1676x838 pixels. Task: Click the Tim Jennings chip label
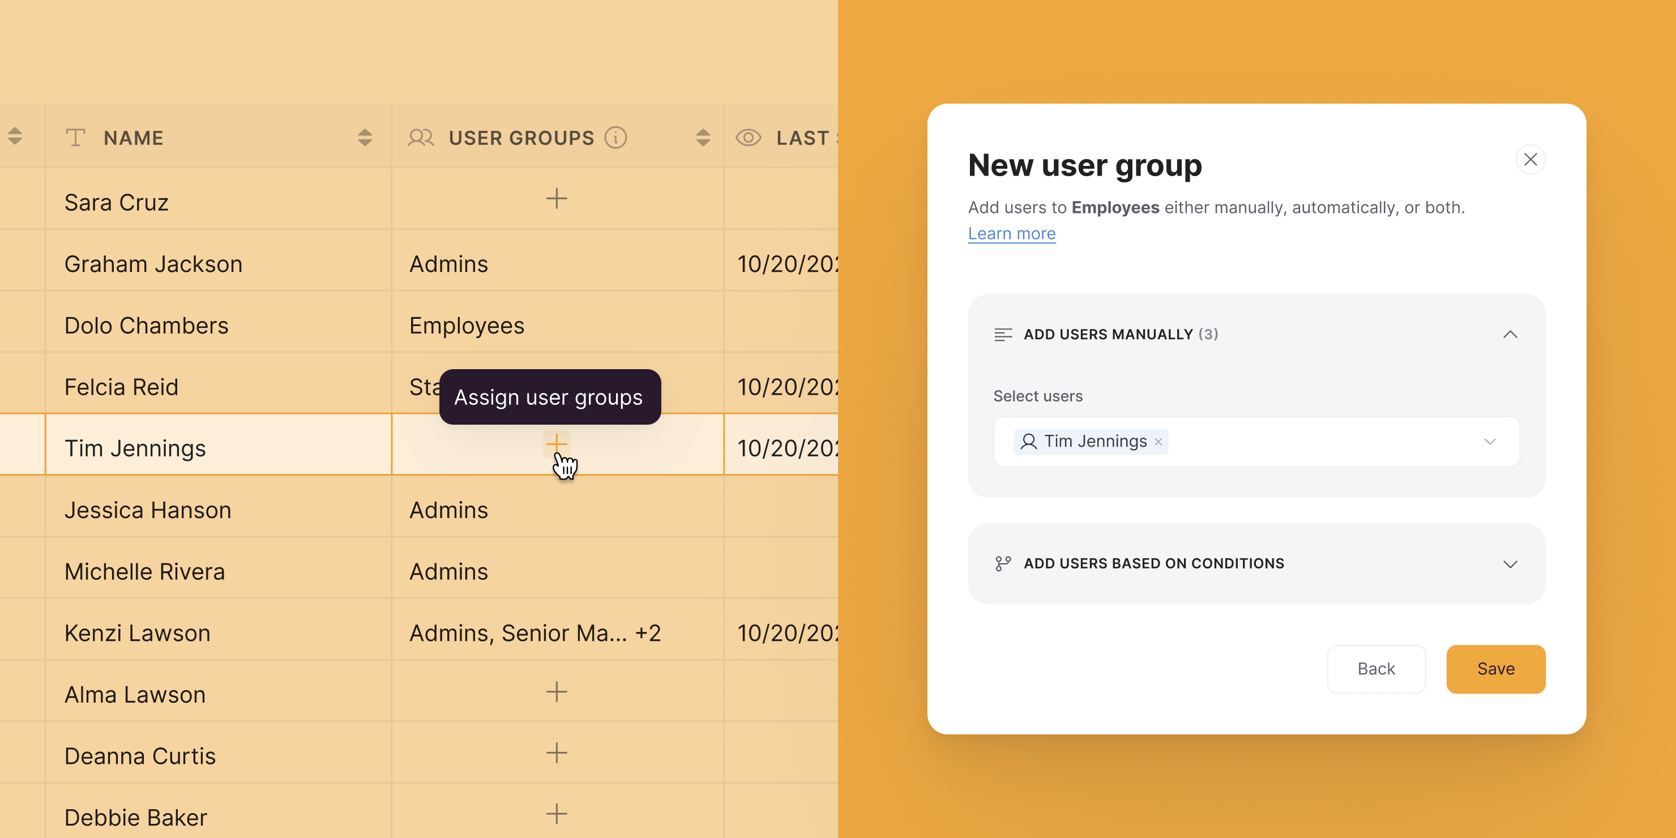[1095, 442]
